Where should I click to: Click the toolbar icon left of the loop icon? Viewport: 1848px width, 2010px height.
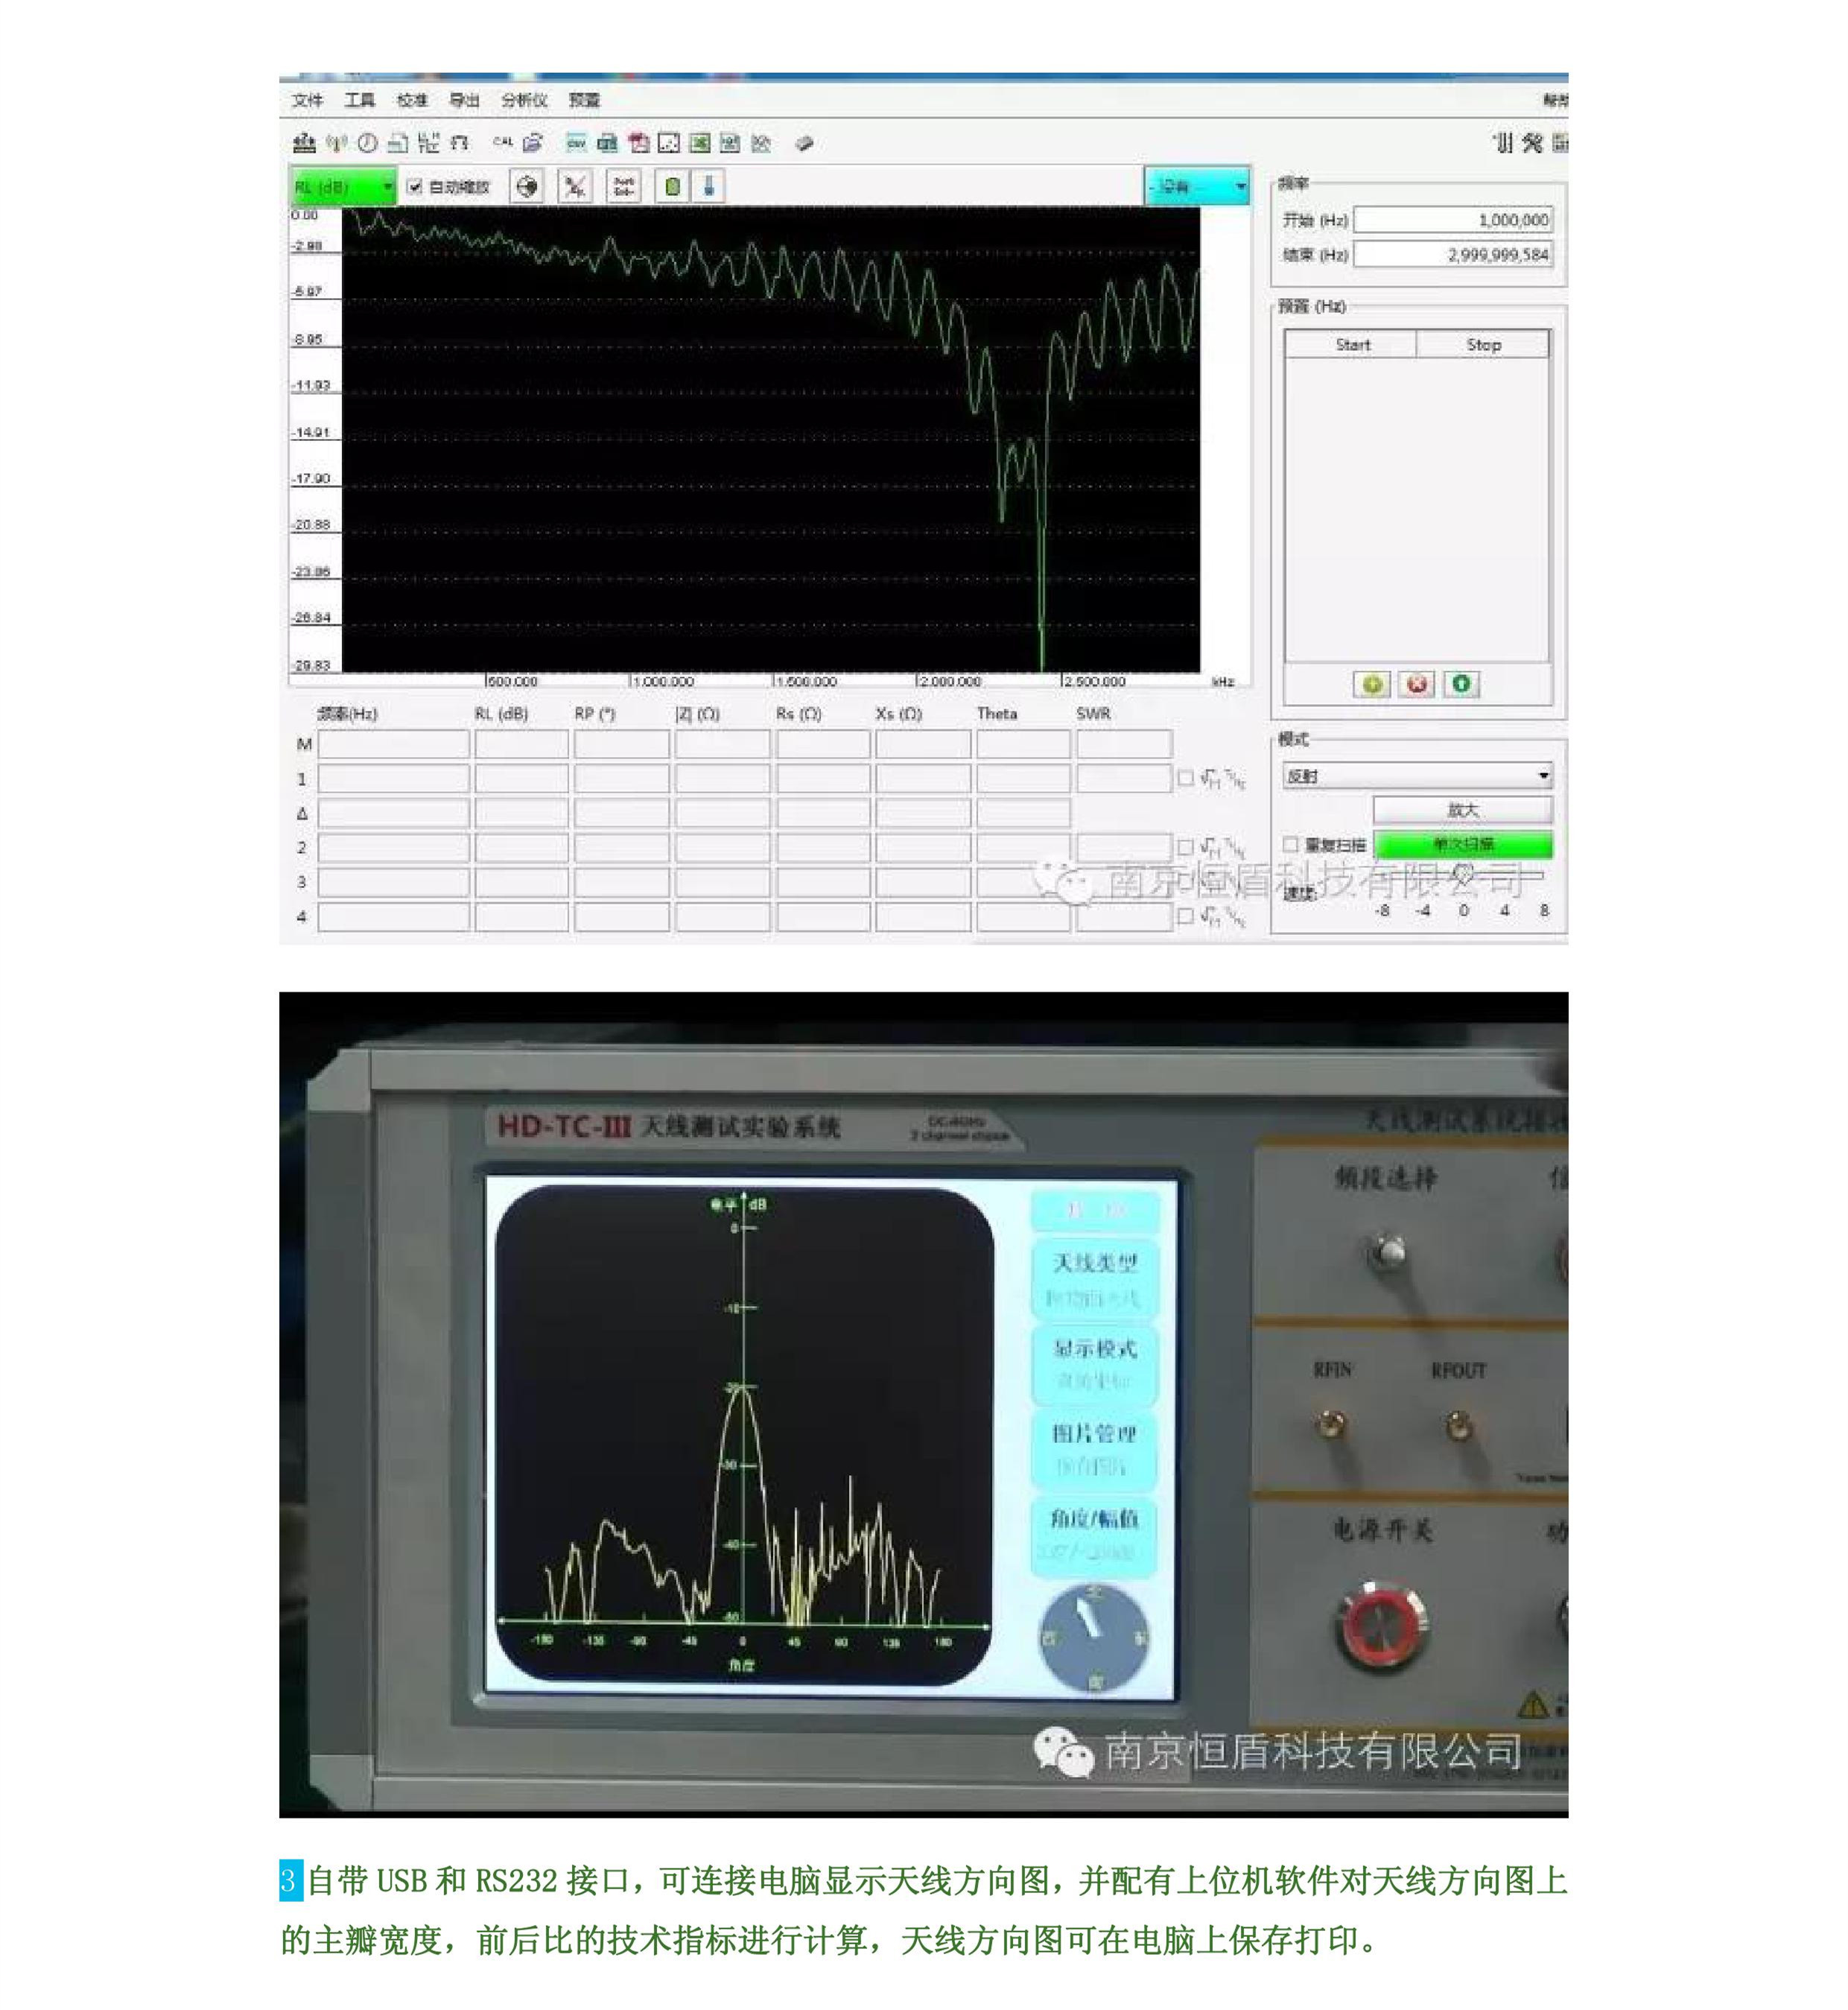(428, 143)
